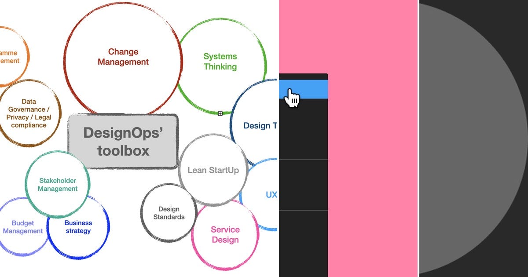
Task: Click the Service Design node
Action: (225, 234)
